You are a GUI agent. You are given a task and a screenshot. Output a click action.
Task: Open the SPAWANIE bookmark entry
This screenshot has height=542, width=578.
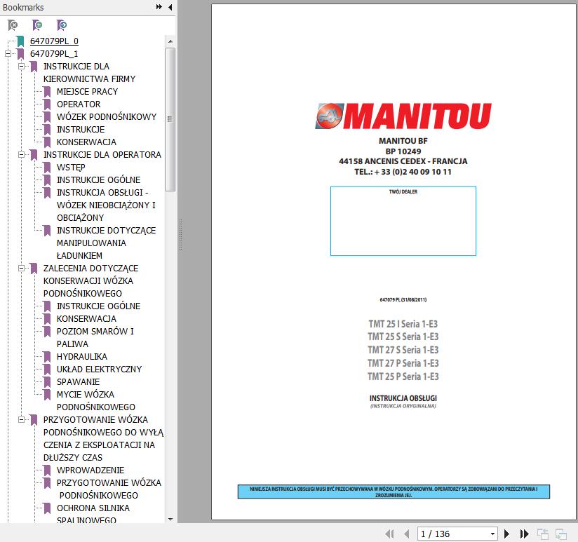(x=78, y=381)
